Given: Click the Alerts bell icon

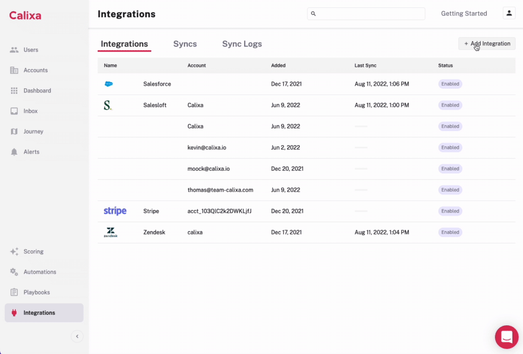Looking at the screenshot, I should [x=14, y=152].
